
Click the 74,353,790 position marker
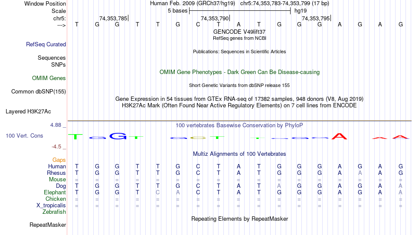[215, 18]
